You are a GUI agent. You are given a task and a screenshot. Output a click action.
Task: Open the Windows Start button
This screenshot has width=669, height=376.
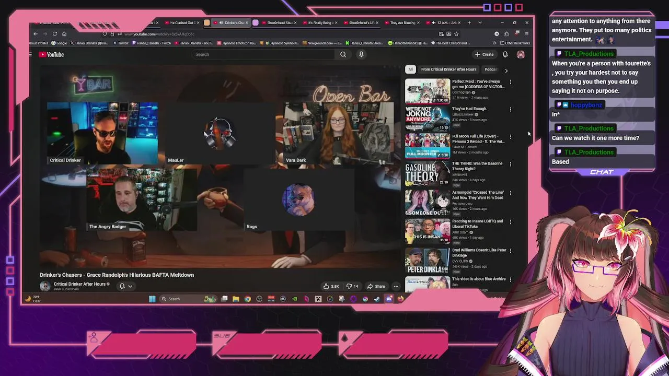(152, 299)
